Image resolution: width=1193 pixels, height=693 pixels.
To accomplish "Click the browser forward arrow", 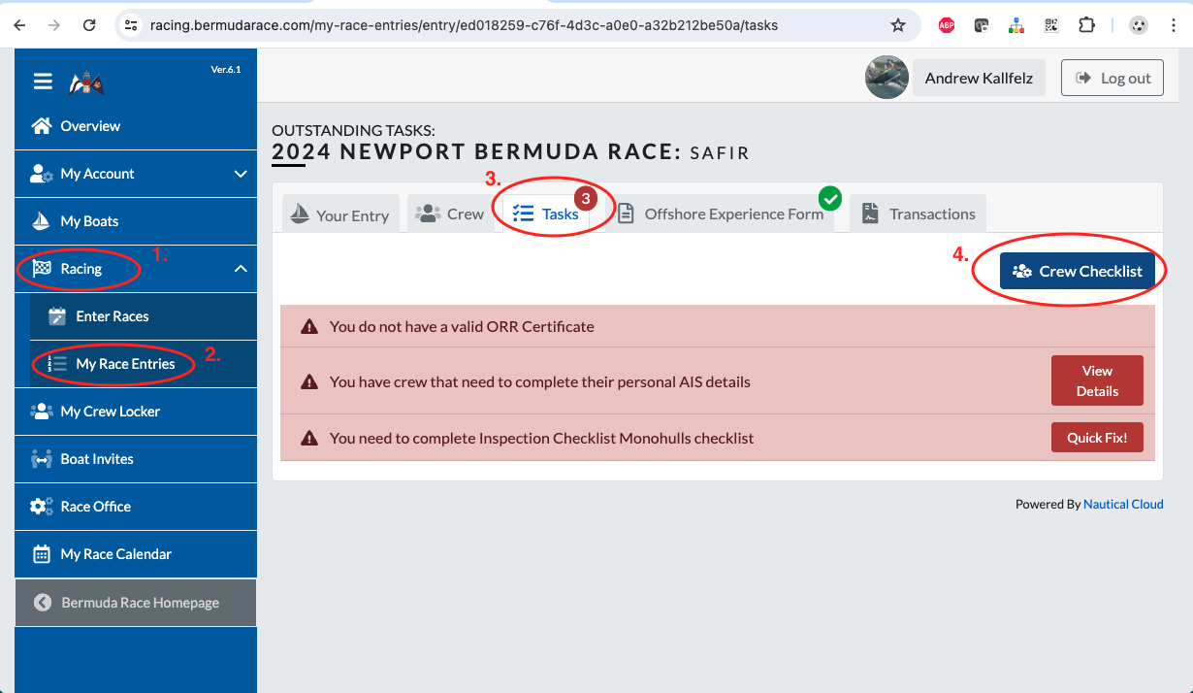I will [54, 25].
